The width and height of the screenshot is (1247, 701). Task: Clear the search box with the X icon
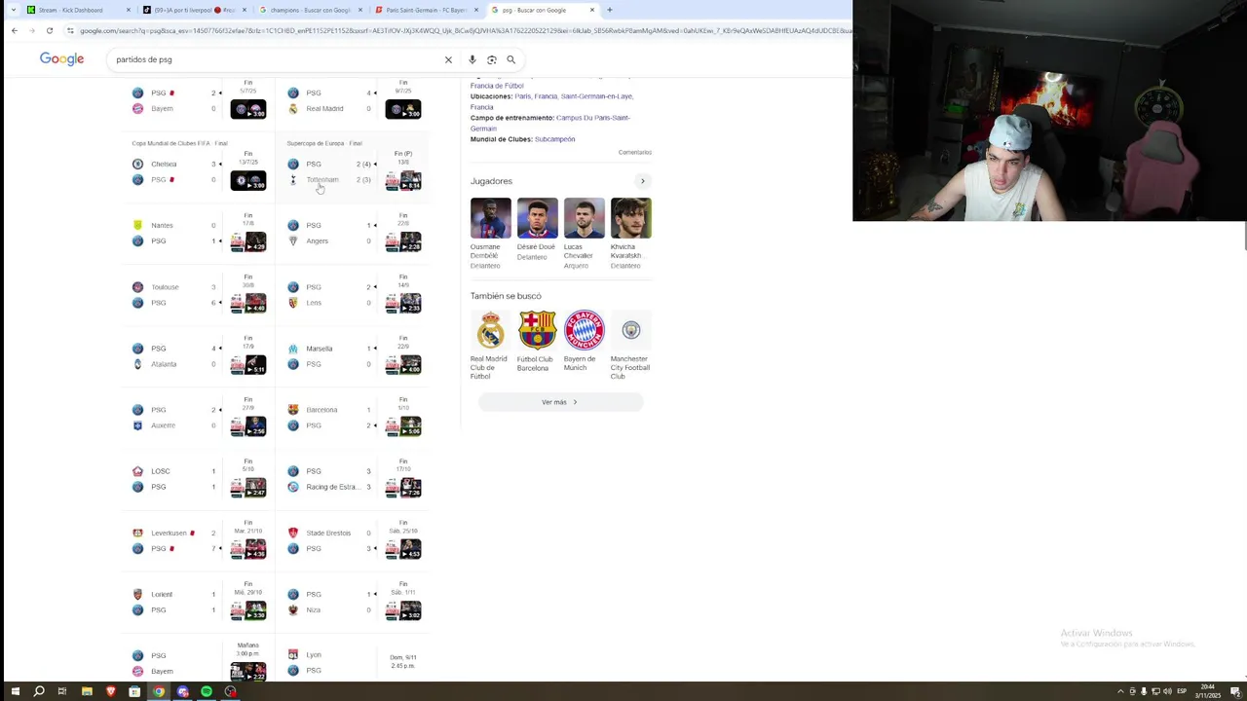coord(448,59)
